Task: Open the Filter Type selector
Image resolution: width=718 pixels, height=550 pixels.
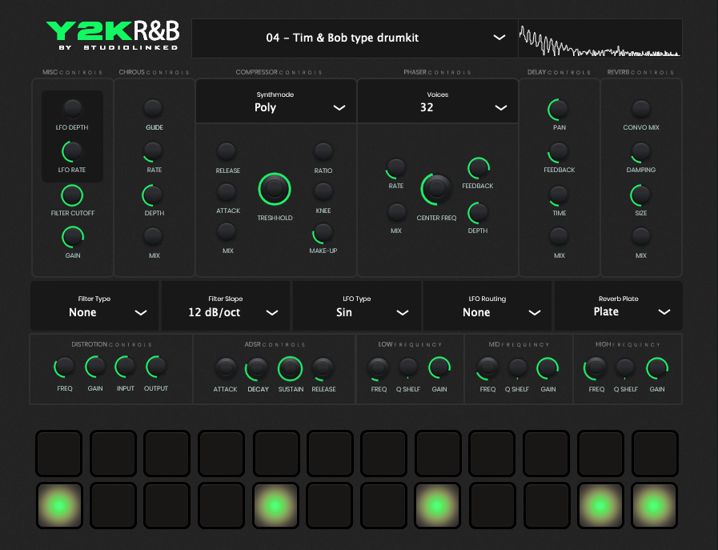Action: point(94,306)
